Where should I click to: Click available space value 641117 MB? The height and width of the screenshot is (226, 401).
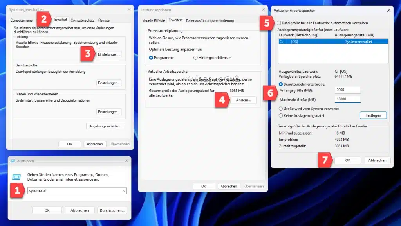(343, 76)
